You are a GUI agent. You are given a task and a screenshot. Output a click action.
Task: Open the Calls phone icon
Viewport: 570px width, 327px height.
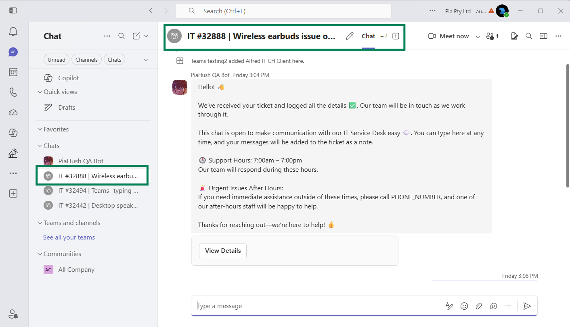pos(13,92)
